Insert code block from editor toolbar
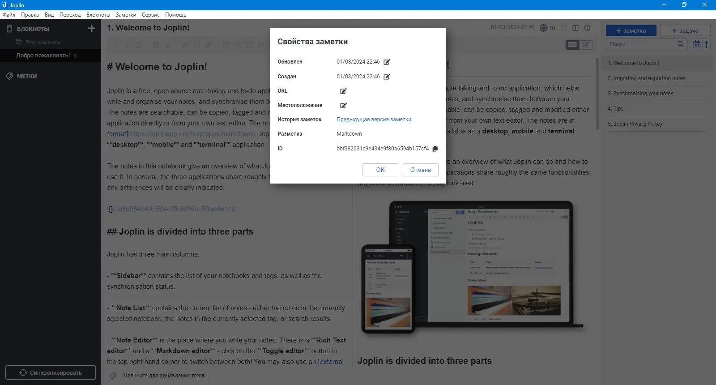 [196, 45]
